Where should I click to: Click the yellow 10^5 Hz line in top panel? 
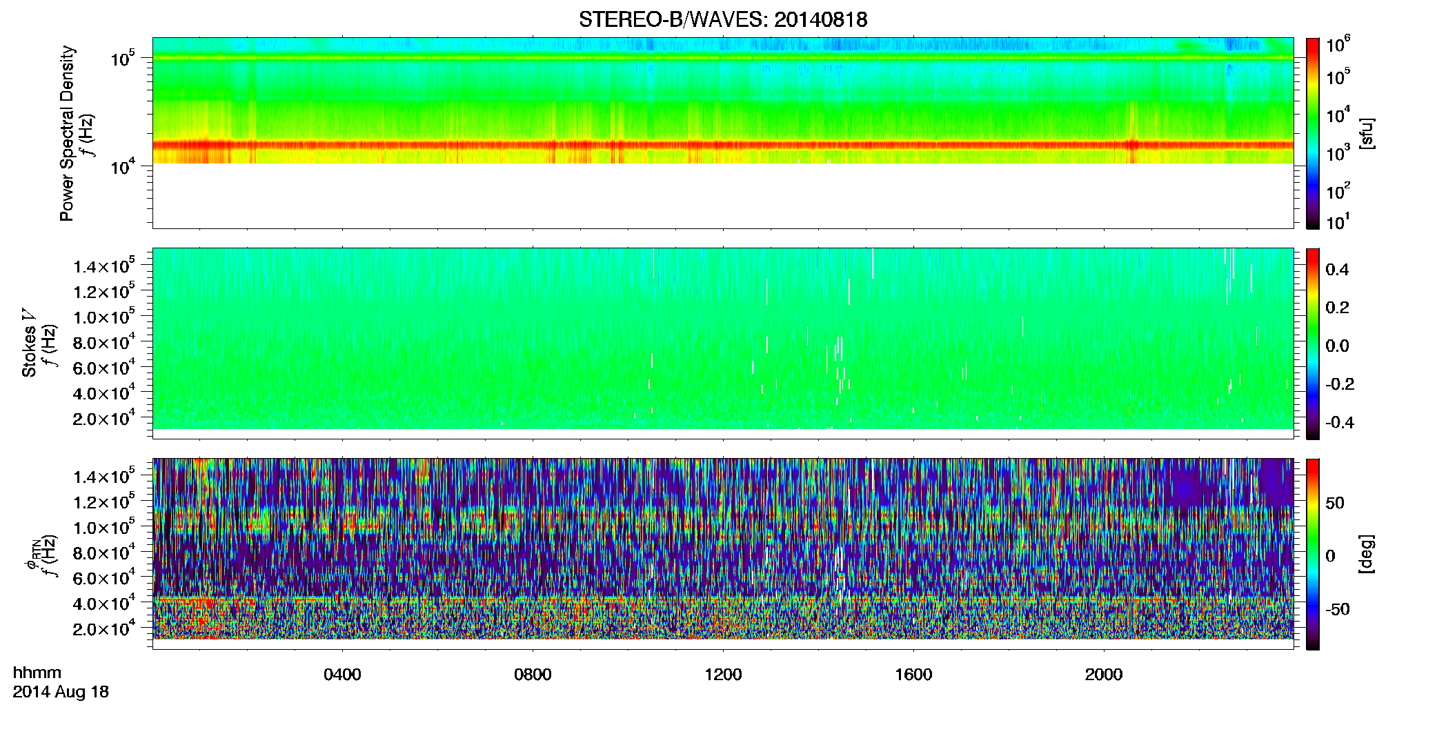pos(722,58)
